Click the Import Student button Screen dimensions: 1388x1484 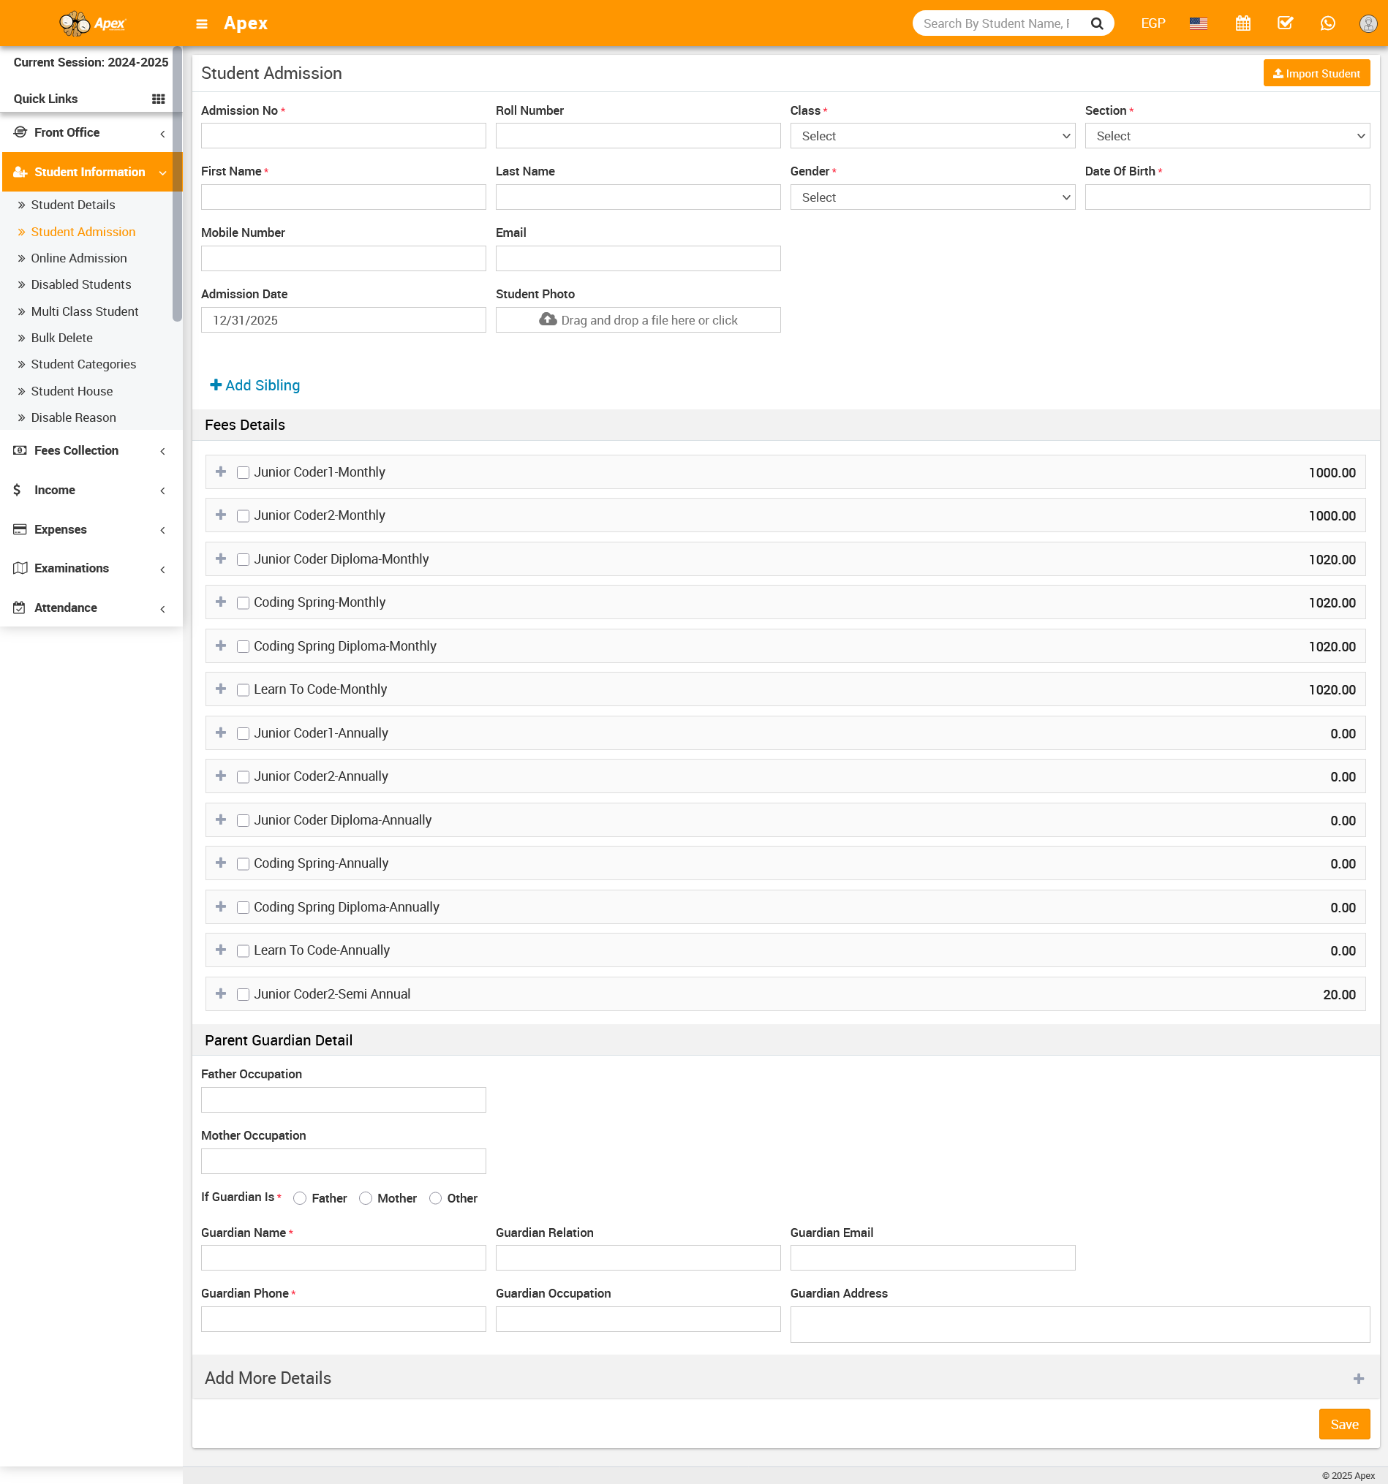coord(1316,73)
